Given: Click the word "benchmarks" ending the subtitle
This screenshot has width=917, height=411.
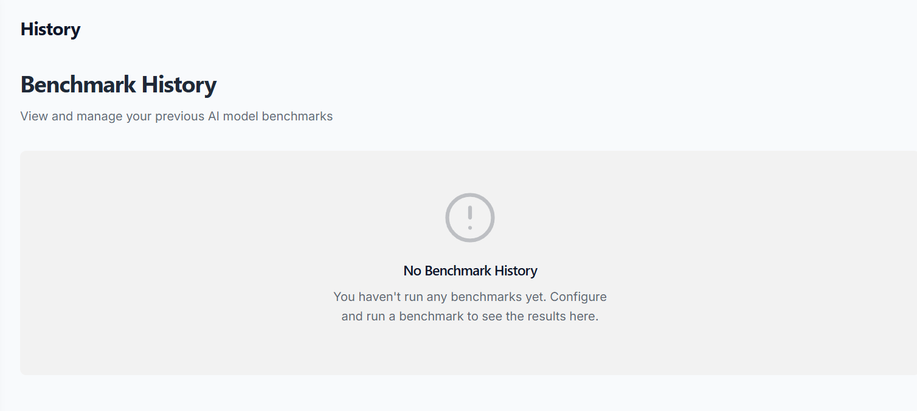Looking at the screenshot, I should pos(297,116).
